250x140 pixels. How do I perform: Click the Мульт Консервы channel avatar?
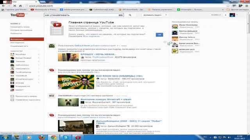point(175,26)
